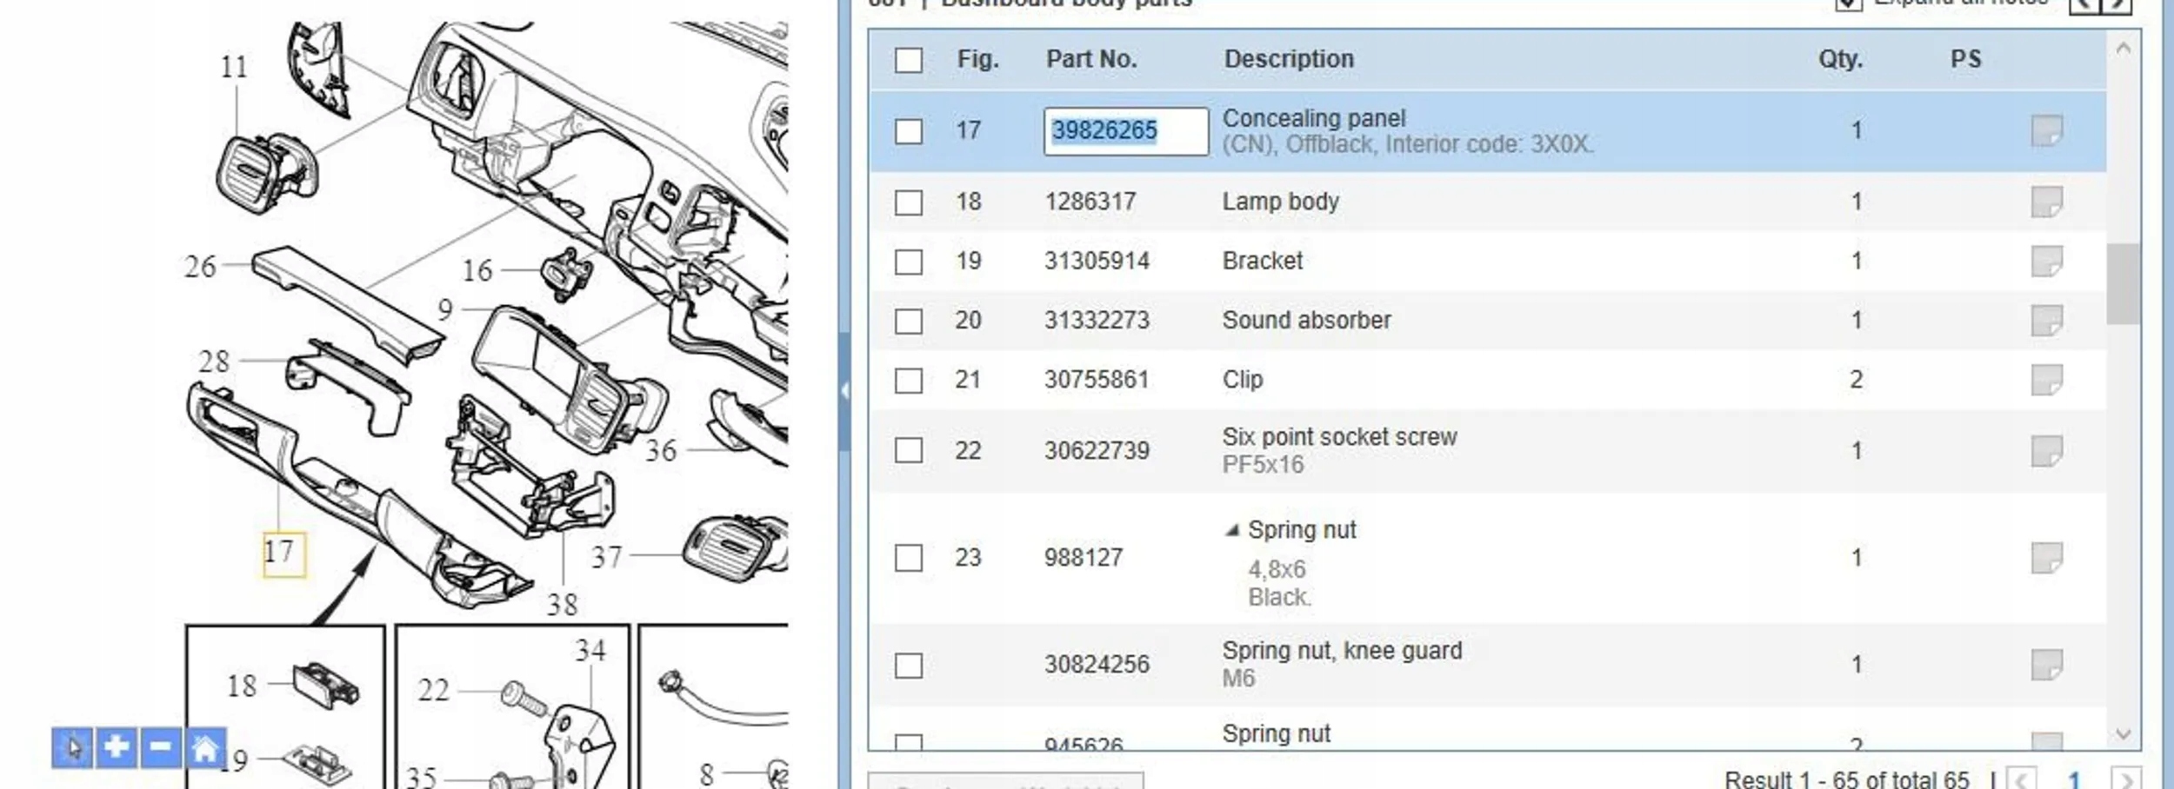
Task: Zoom out of diagram with minus icon
Action: pos(161,747)
